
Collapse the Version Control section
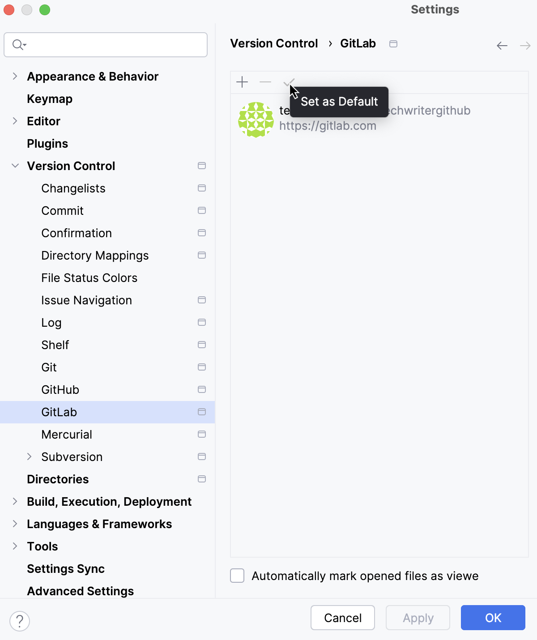15,166
